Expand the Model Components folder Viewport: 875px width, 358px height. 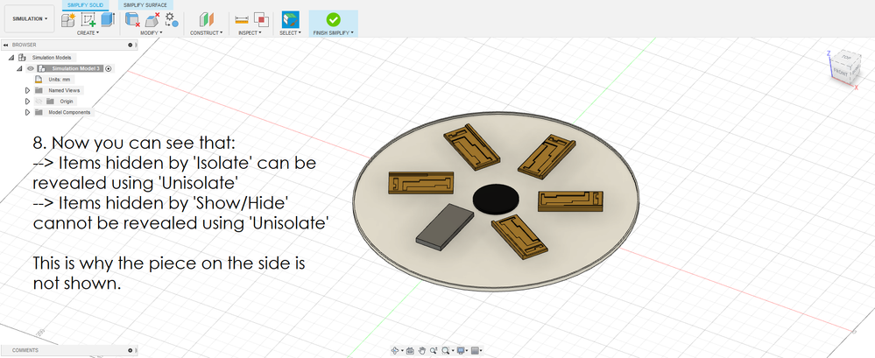pos(27,112)
